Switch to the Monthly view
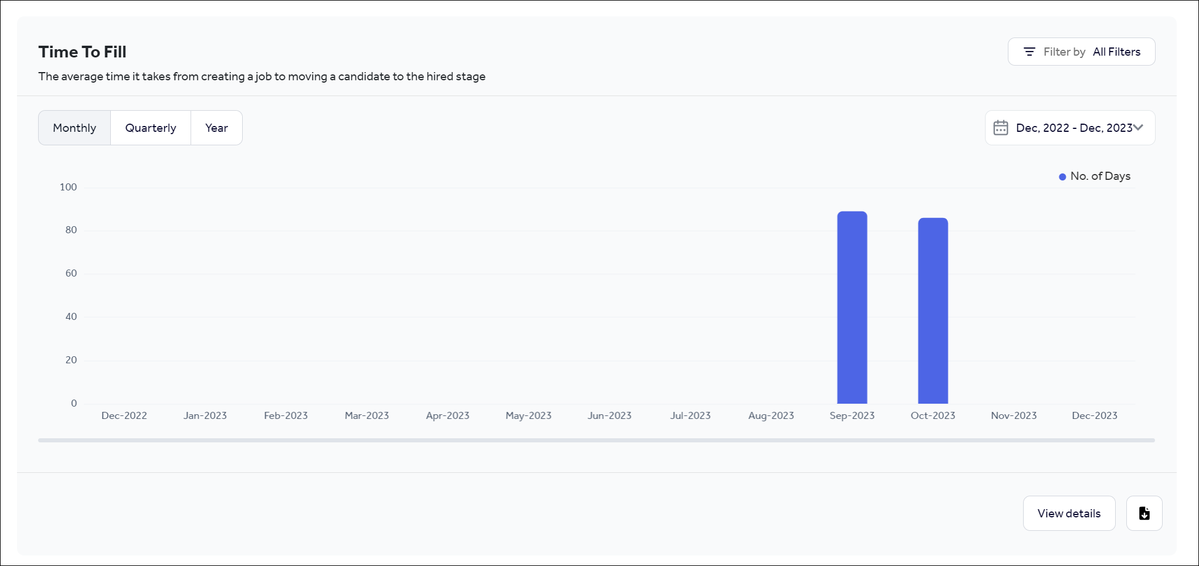 [x=74, y=128]
